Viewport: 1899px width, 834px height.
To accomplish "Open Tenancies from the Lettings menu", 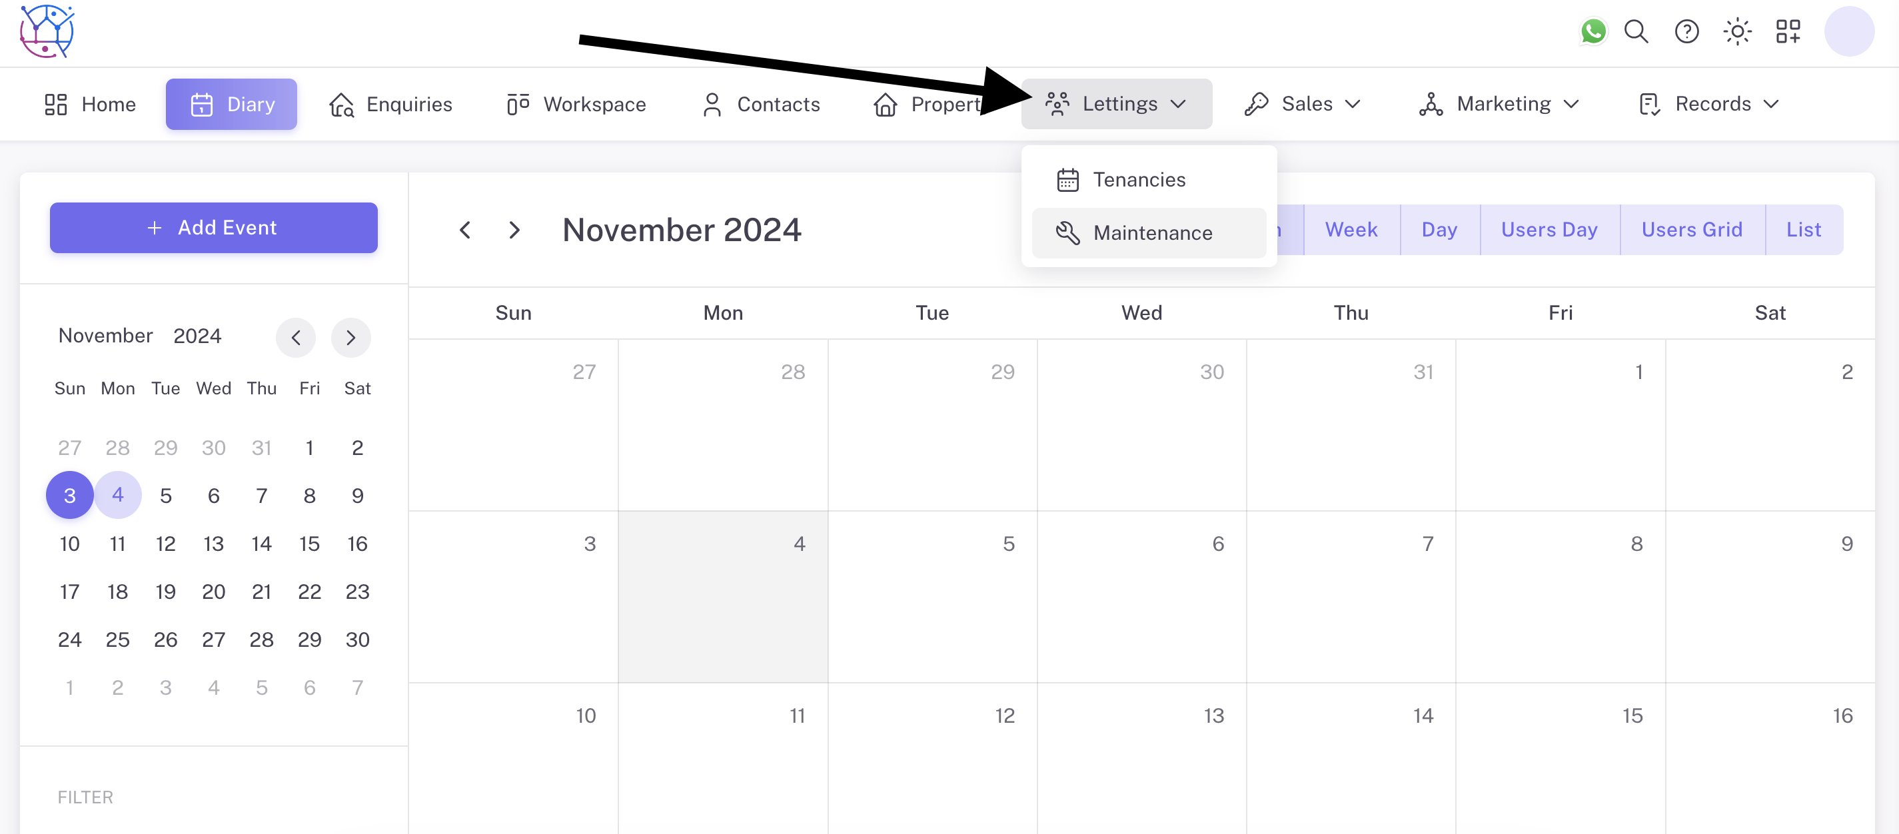I will tap(1139, 179).
